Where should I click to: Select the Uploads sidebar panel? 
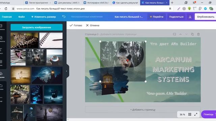(2, 75)
